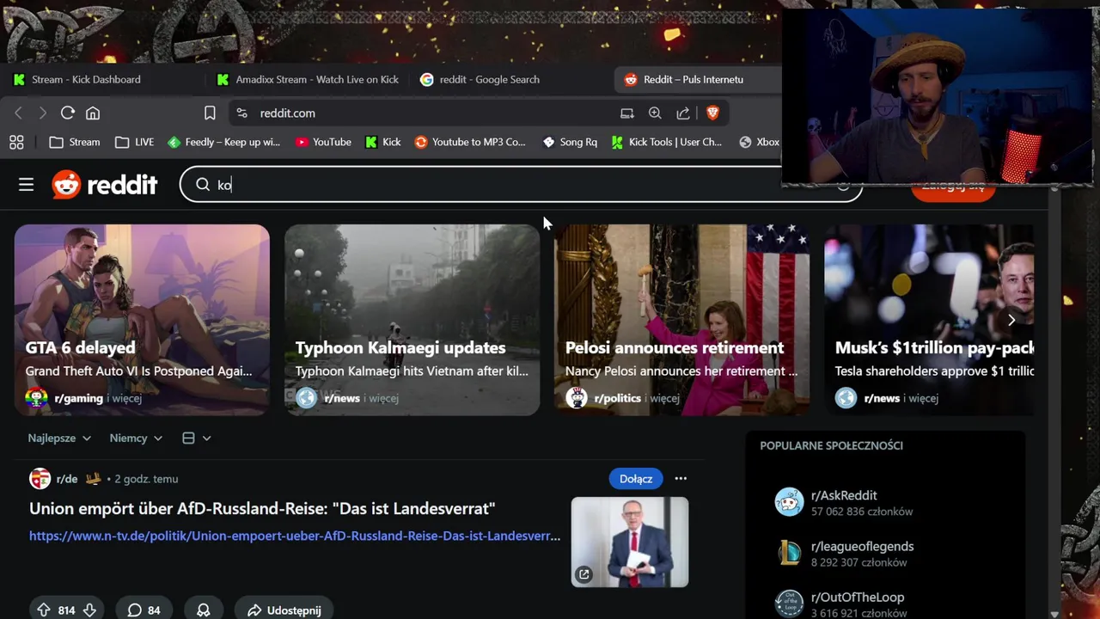View site settings icon in address bar

click(x=241, y=113)
